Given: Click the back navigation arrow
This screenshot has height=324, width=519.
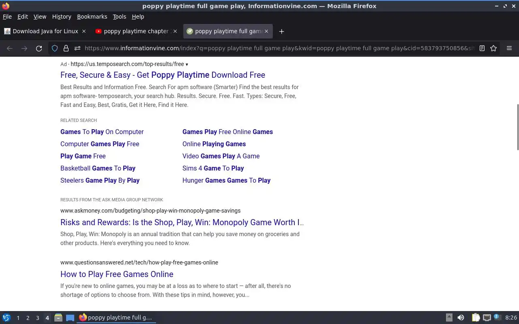Looking at the screenshot, I should click(x=10, y=48).
